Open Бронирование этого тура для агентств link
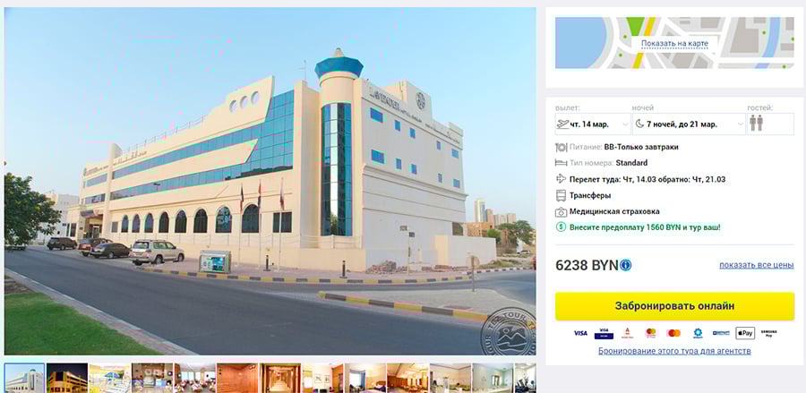806x393 pixels. coord(674,351)
